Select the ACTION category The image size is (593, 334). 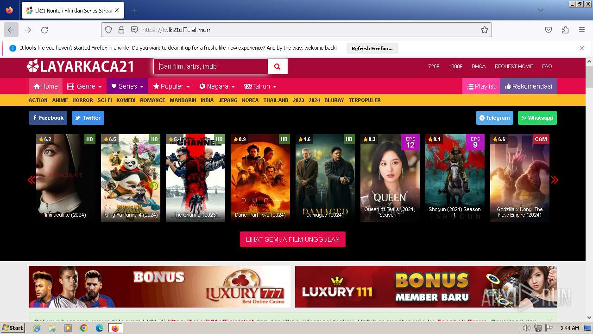[x=38, y=100]
